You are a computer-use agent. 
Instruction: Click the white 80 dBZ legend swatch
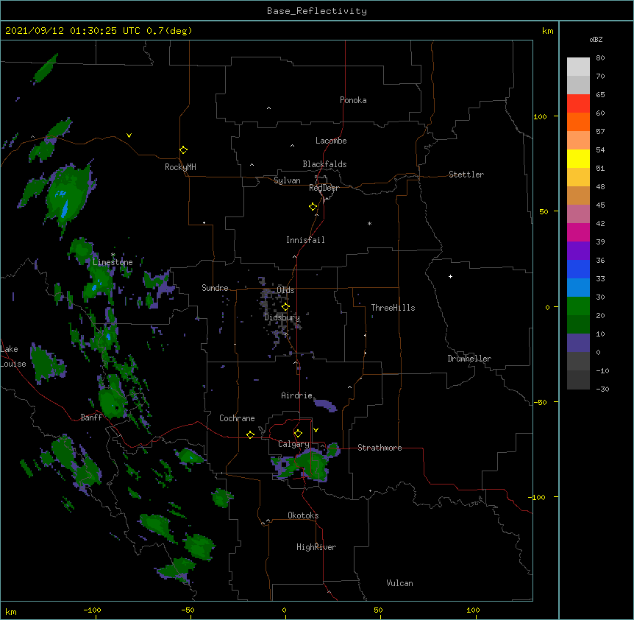578,67
